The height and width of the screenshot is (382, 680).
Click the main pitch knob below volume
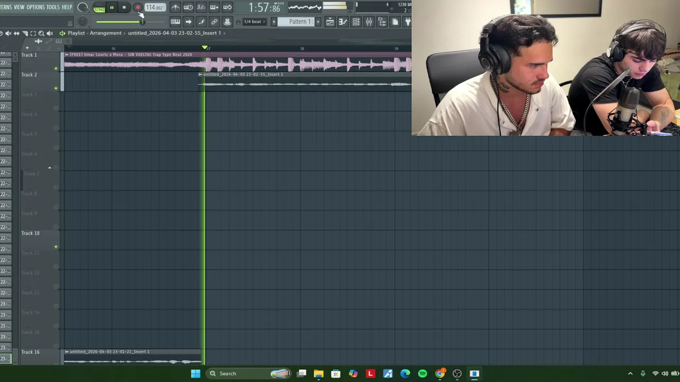click(82, 22)
